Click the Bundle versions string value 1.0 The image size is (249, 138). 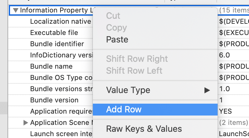225,89
